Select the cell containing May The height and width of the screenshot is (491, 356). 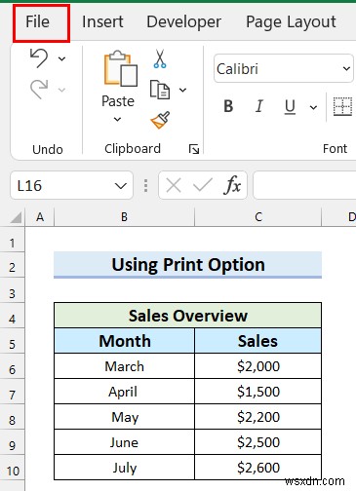coord(125,417)
